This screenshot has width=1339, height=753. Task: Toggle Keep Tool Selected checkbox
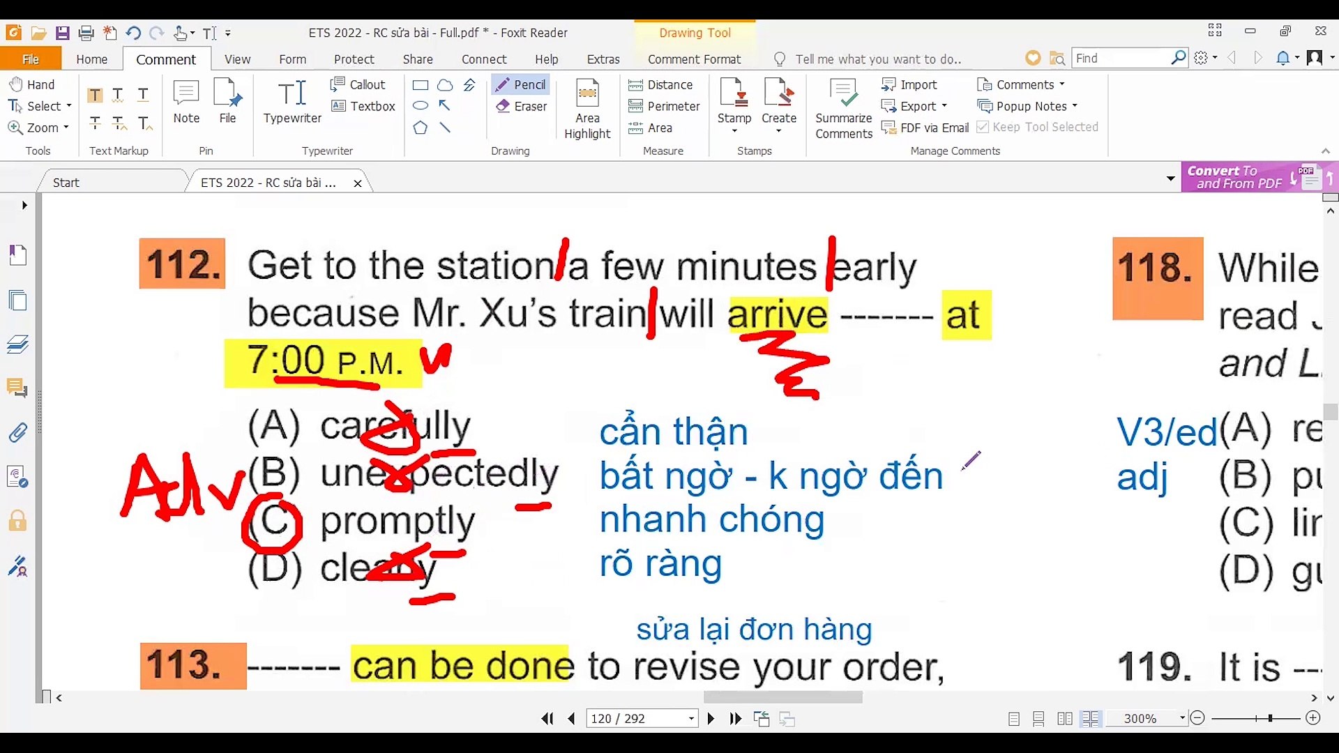[x=983, y=127]
